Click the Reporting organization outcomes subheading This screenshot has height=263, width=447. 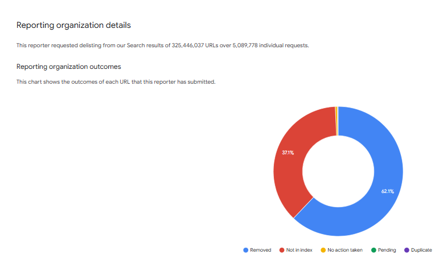pyautogui.click(x=69, y=67)
